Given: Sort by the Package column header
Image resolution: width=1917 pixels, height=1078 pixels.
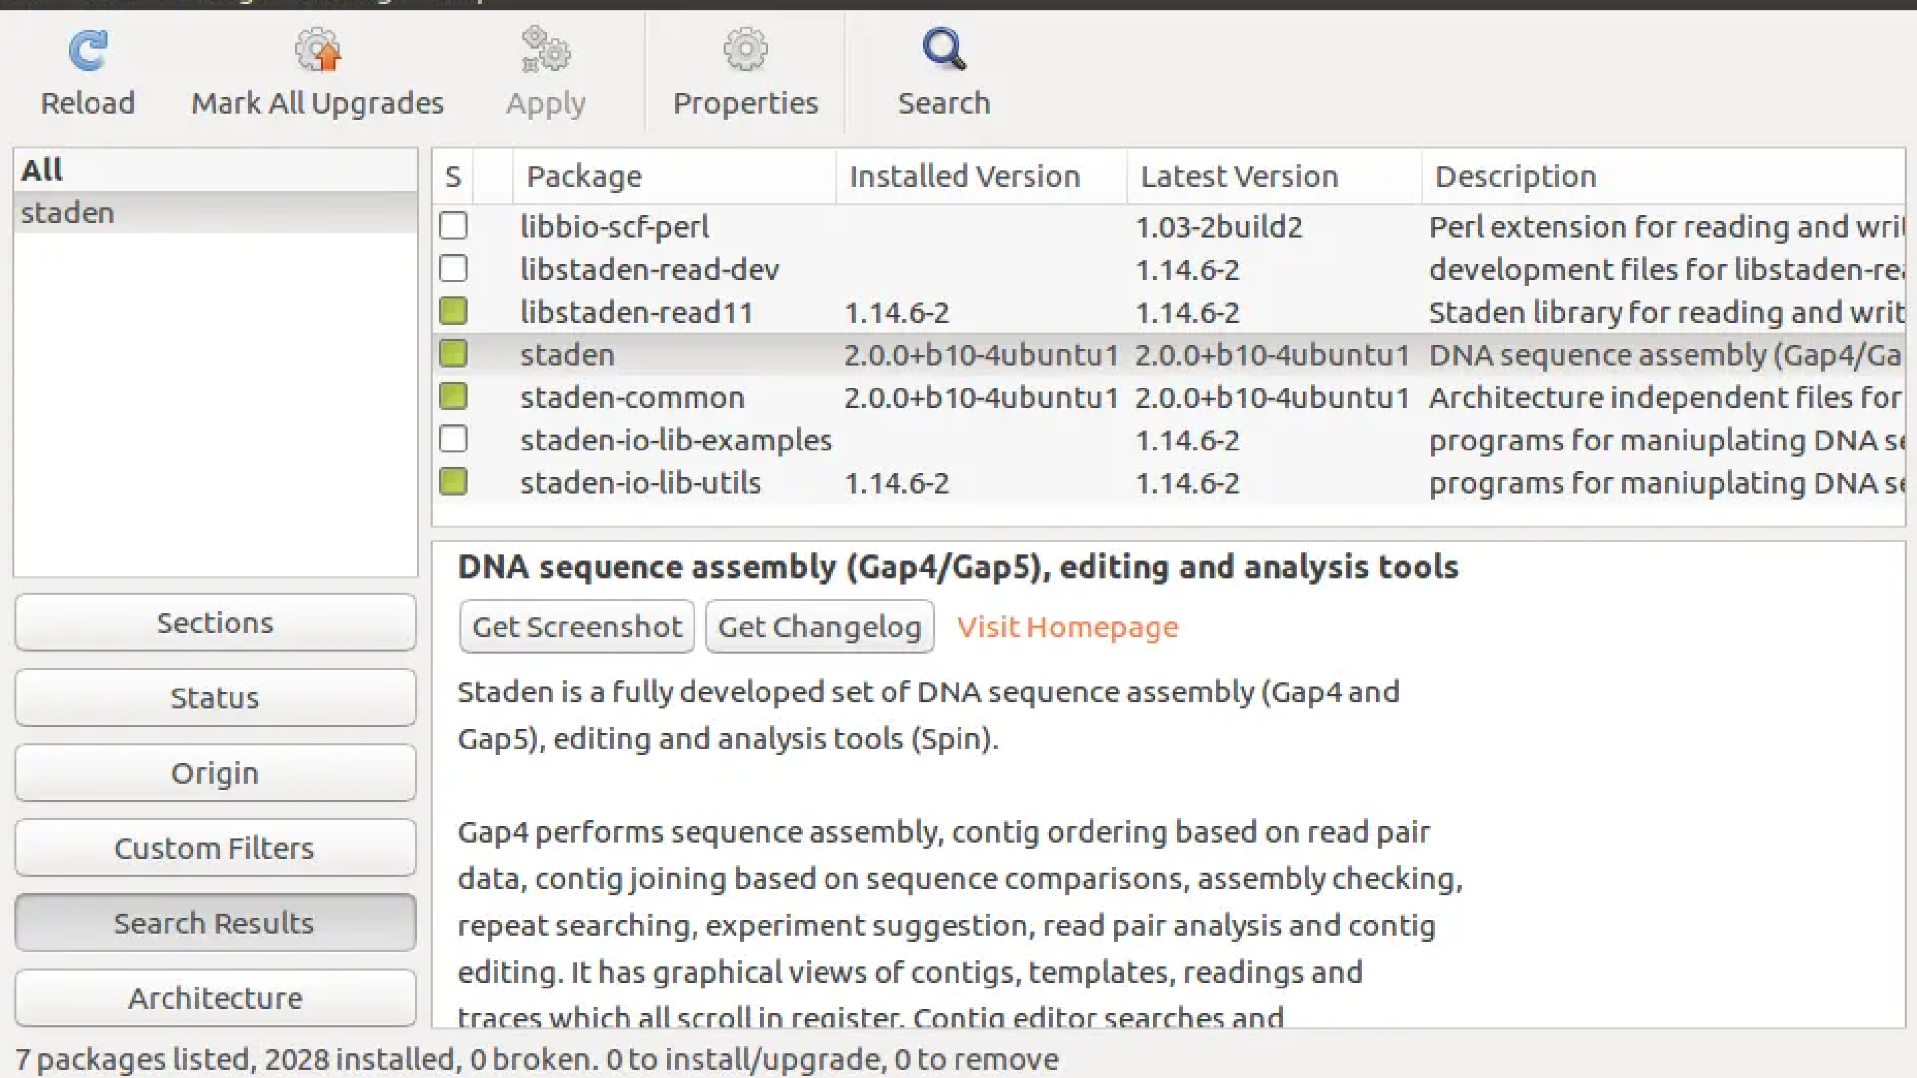Looking at the screenshot, I should click(x=674, y=177).
